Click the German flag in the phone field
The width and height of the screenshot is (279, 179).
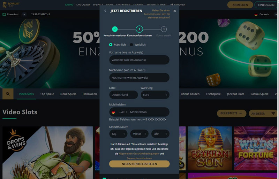(113, 112)
